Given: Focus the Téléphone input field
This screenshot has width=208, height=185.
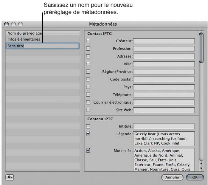Looking at the screenshot, I should (x=164, y=95).
